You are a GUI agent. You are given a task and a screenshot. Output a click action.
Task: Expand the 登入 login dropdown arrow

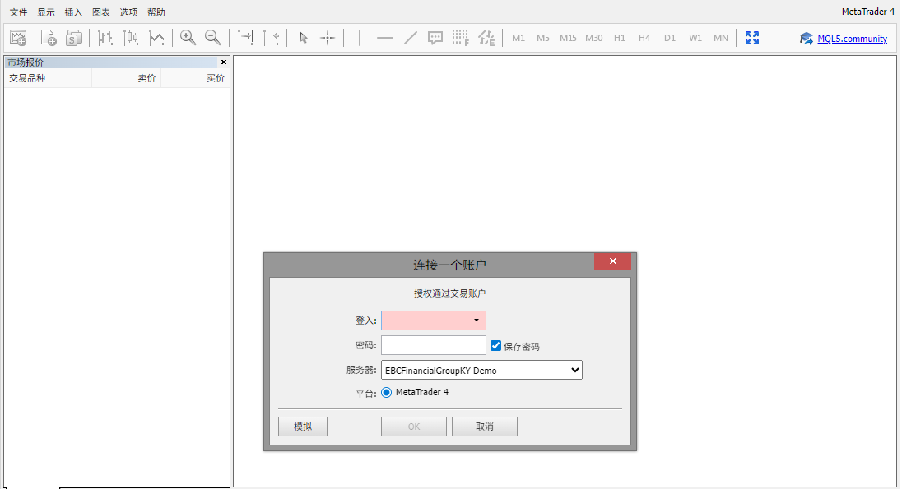[477, 320]
